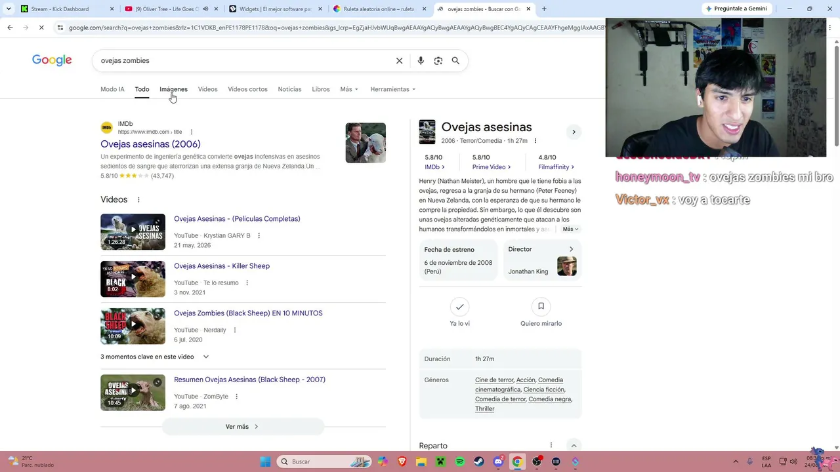The image size is (840, 472).
Task: Expand the movie description with Más
Action: click(x=570, y=229)
